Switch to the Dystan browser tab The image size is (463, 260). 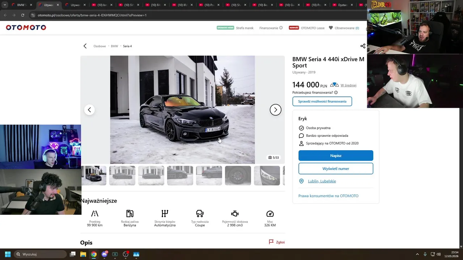(x=343, y=5)
